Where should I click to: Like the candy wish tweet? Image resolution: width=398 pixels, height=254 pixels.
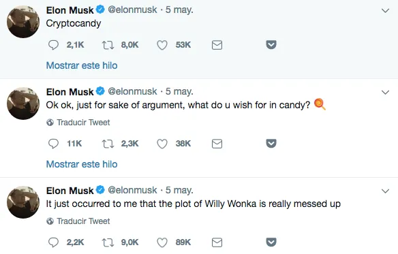click(162, 144)
